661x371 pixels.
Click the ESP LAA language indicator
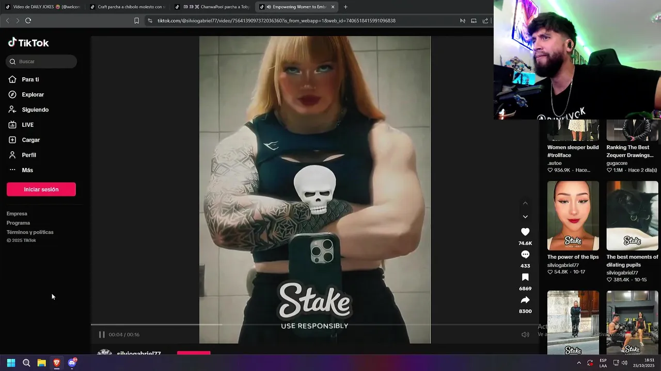pyautogui.click(x=603, y=363)
